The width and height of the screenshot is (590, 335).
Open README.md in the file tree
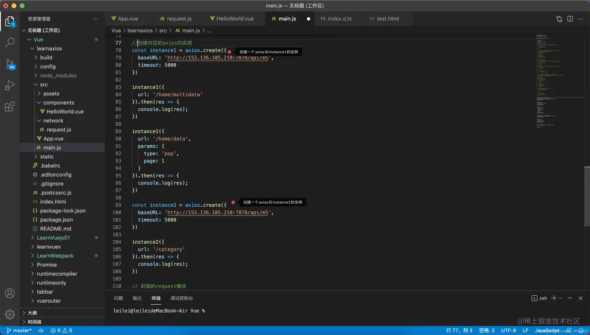click(55, 229)
